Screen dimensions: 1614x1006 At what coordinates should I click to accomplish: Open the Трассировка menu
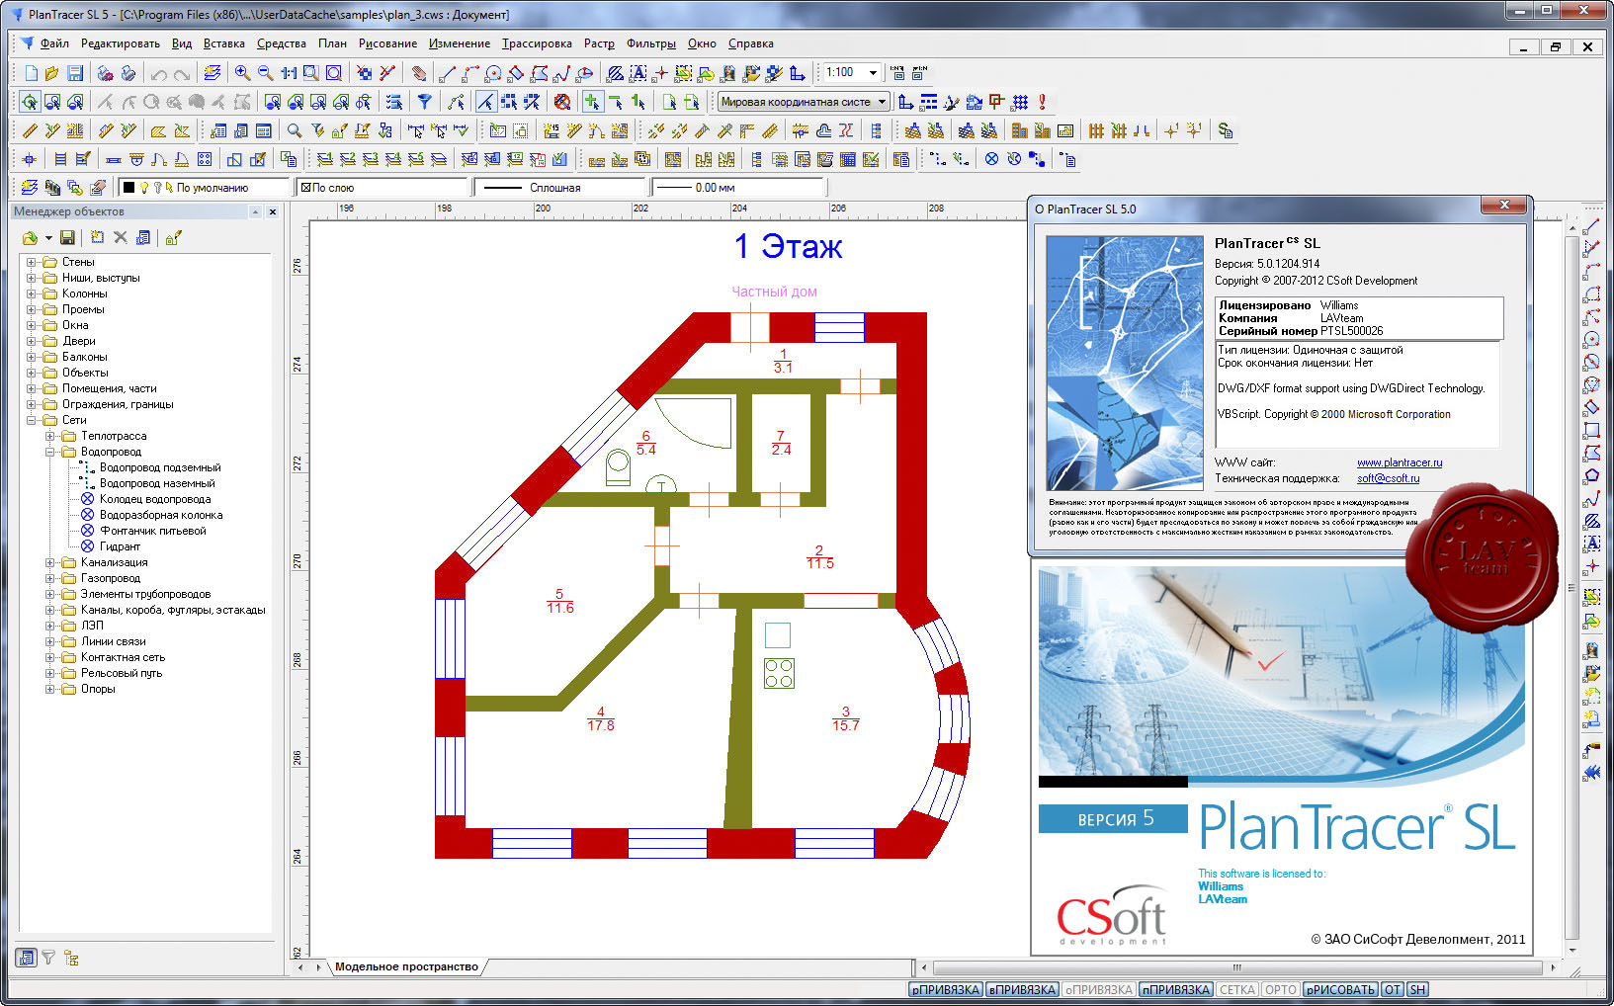coord(537,43)
